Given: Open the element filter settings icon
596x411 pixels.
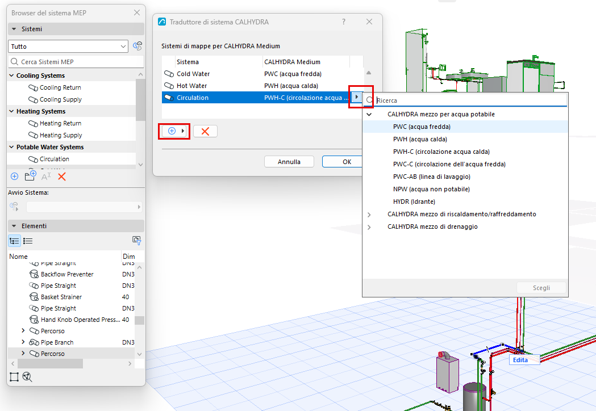Looking at the screenshot, I should pos(136,240).
